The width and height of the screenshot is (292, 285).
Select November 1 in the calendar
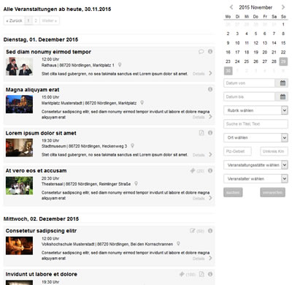coord(283,24)
